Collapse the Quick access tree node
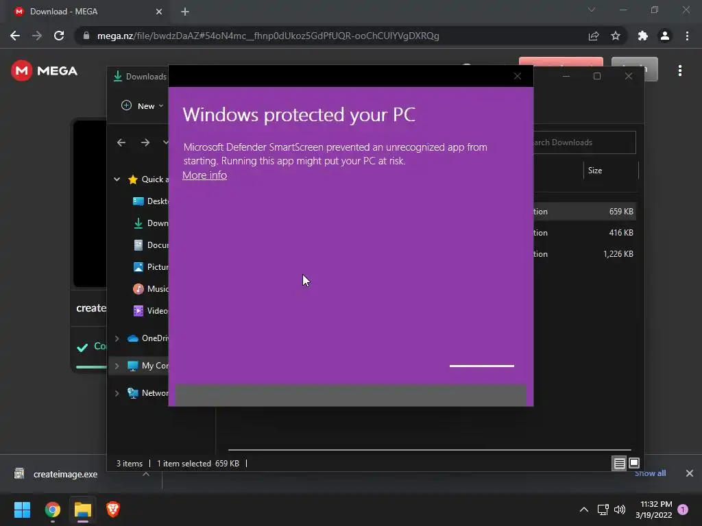702x526 pixels. [117, 179]
